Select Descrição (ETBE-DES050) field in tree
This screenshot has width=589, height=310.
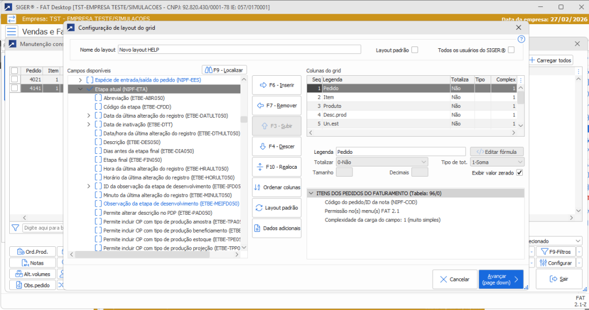(132, 142)
